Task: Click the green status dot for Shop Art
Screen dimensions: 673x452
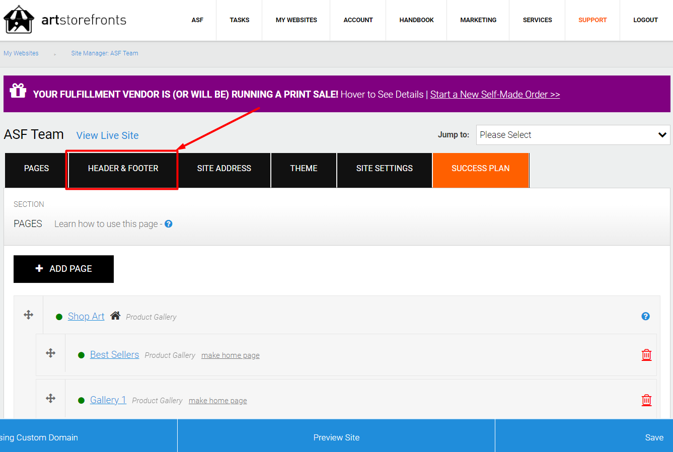Action: point(59,317)
